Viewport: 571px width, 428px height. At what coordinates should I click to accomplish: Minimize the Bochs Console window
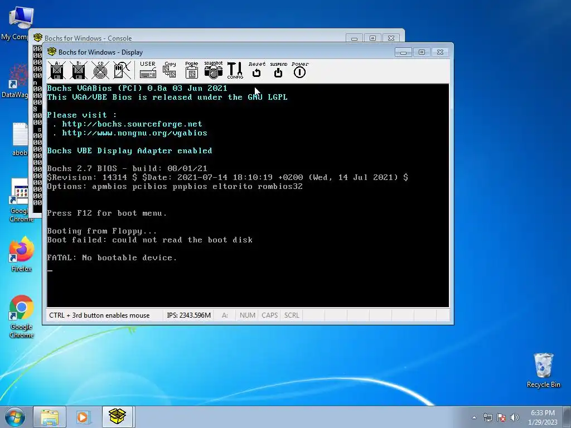(354, 38)
